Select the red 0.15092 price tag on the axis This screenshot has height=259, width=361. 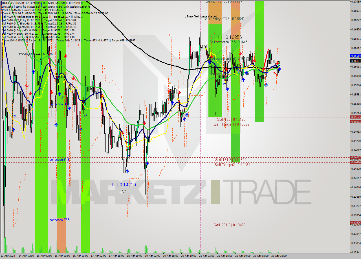pos(355,122)
